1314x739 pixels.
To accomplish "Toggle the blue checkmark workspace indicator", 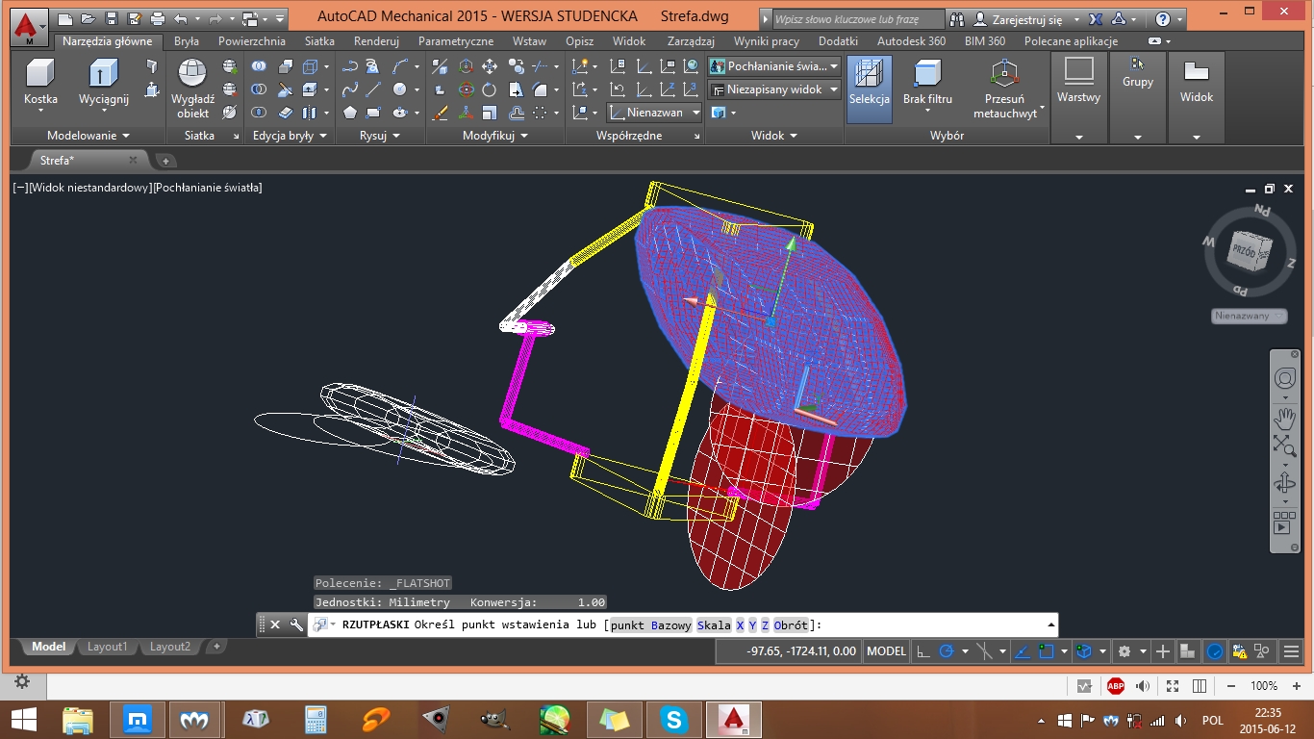I will [1214, 651].
